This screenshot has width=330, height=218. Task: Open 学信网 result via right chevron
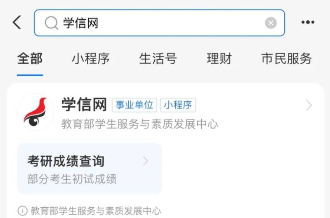(x=309, y=105)
